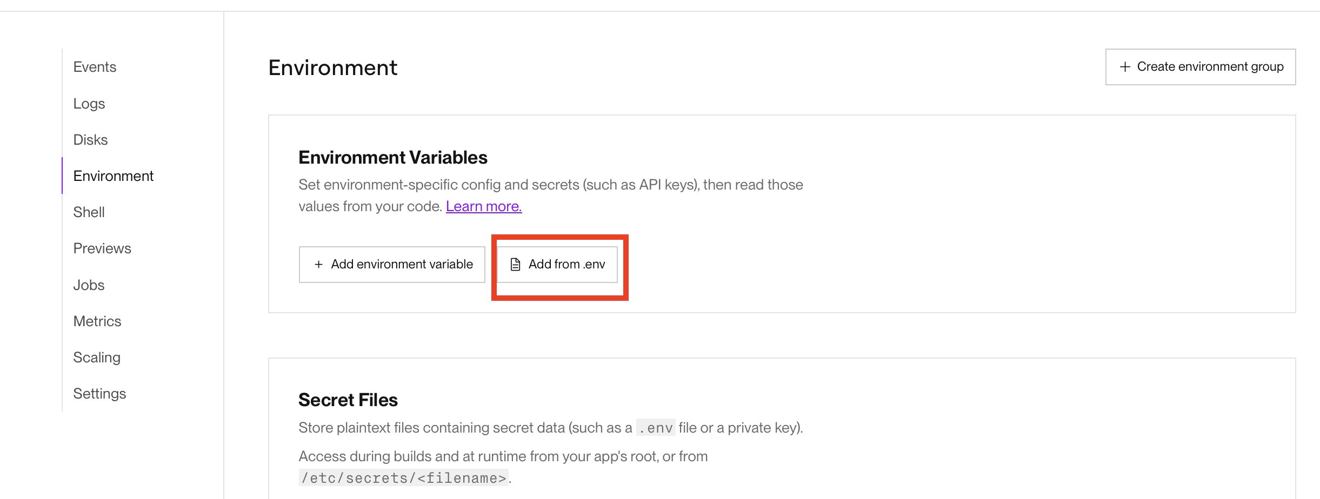Image resolution: width=1320 pixels, height=499 pixels.
Task: Open the Learn more link
Action: (484, 207)
